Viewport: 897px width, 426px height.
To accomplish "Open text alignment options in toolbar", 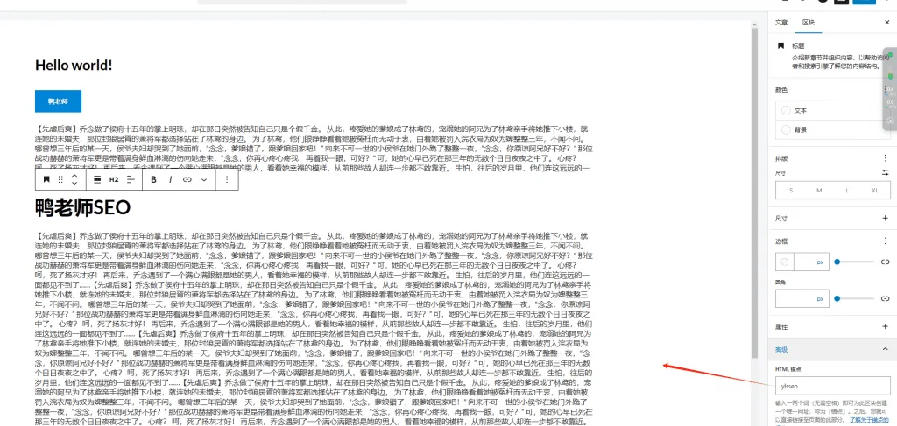I will pyautogui.click(x=131, y=179).
